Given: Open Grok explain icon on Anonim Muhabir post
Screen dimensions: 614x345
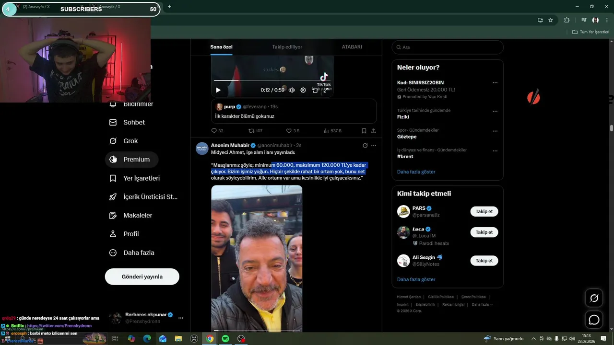Looking at the screenshot, I should click(365, 145).
